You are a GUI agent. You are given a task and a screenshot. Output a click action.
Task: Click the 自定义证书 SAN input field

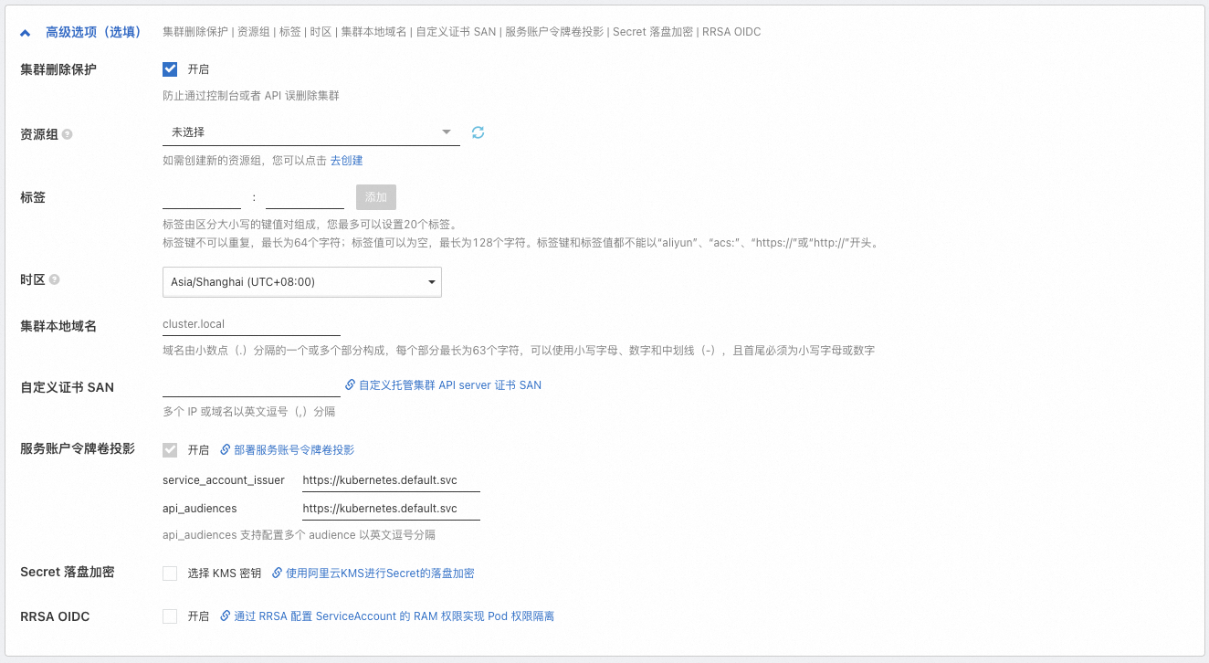[x=251, y=385]
